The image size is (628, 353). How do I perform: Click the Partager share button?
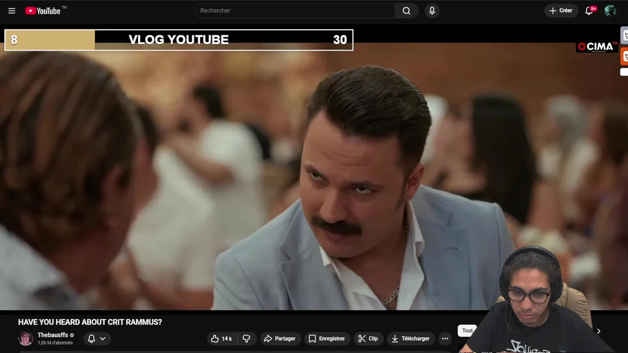tap(280, 338)
